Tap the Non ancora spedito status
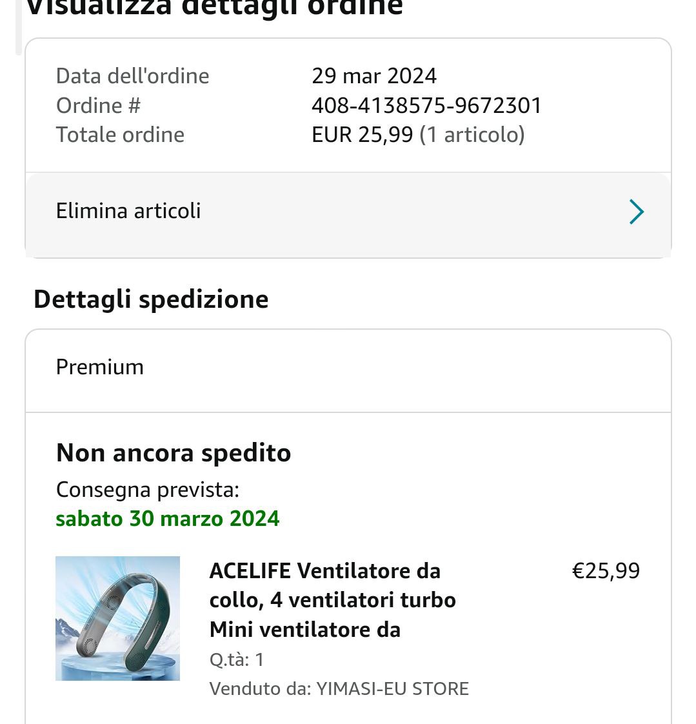This screenshot has width=696, height=724. point(174,453)
